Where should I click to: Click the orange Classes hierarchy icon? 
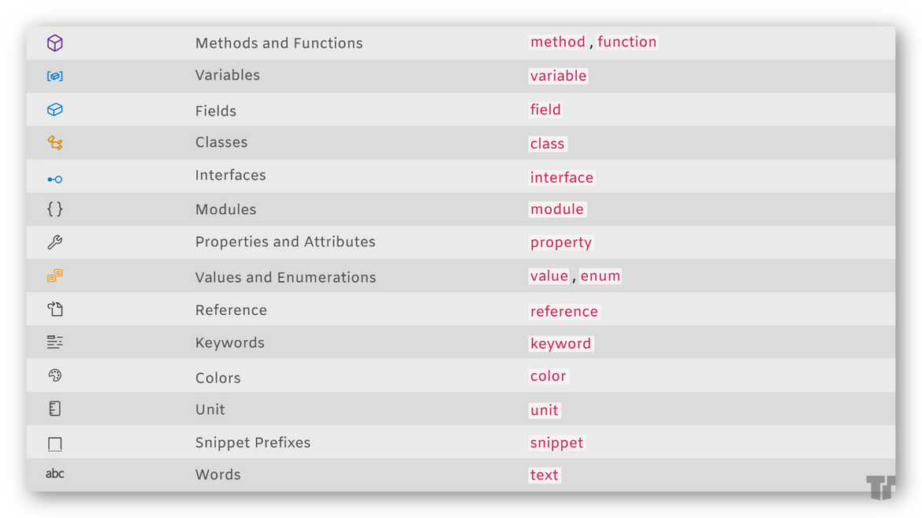(x=54, y=142)
